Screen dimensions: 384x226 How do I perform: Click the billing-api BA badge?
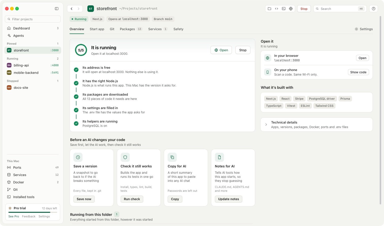(x=9, y=65)
